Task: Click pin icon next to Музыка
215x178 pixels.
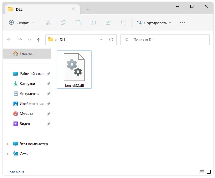Action: click(x=49, y=114)
